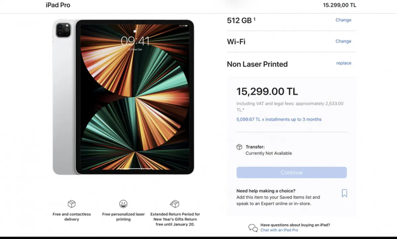Click Free personalized laser printing text
The image size is (397, 239).
123,217
